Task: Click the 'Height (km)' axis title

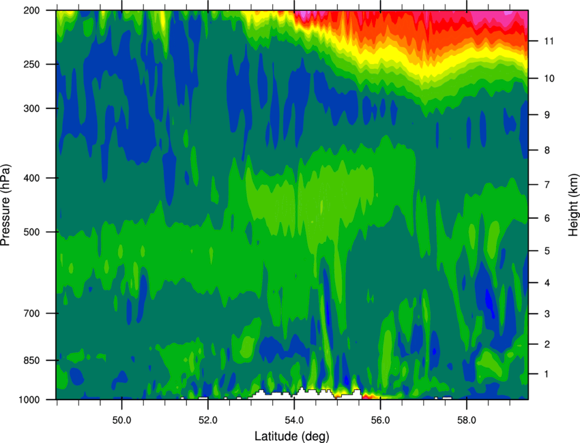Action: coord(574,204)
